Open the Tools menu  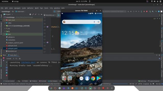pyautogui.click(x=46, y=8)
